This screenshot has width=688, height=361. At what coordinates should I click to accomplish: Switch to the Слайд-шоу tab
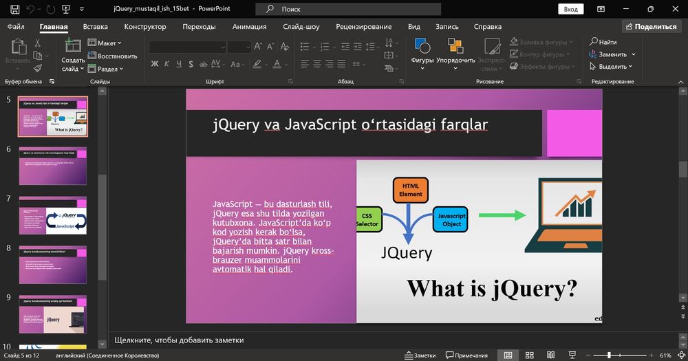coord(301,26)
